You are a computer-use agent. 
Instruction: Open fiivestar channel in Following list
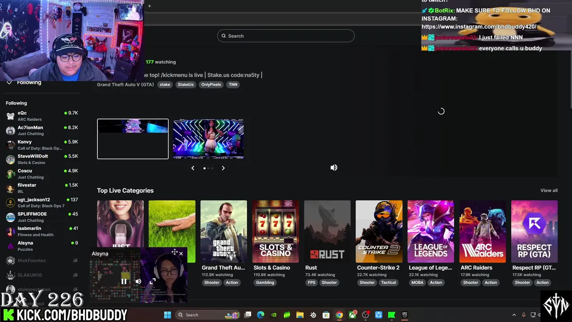42,188
